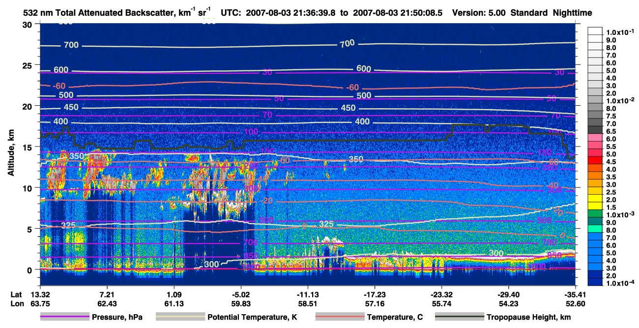Image resolution: width=639 pixels, height=328 pixels.
Task: Click the 'Lat' row label
Action: pyautogui.click(x=16, y=295)
